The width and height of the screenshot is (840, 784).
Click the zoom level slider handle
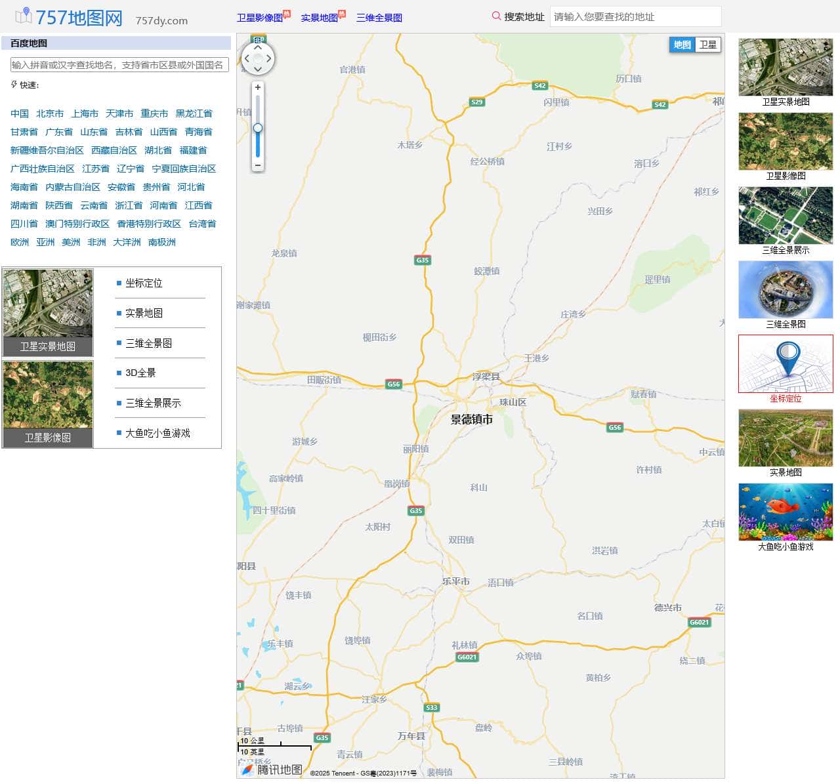click(258, 128)
